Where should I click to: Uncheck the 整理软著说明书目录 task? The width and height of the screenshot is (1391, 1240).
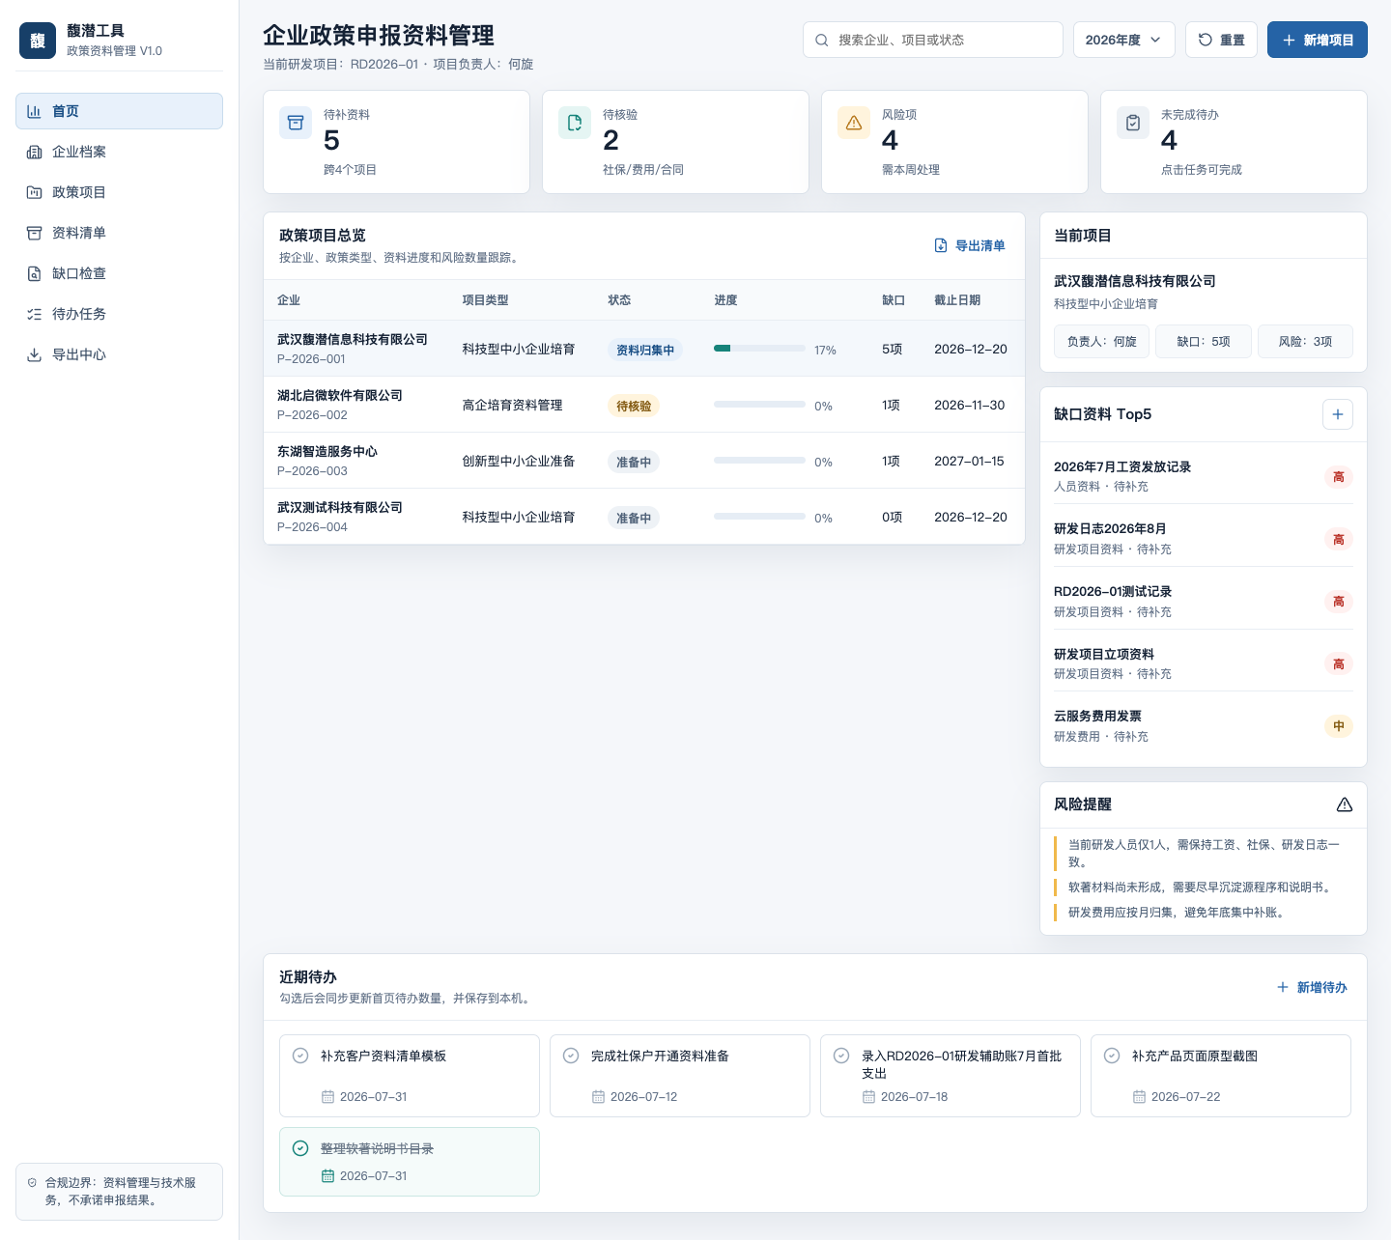[x=300, y=1148]
